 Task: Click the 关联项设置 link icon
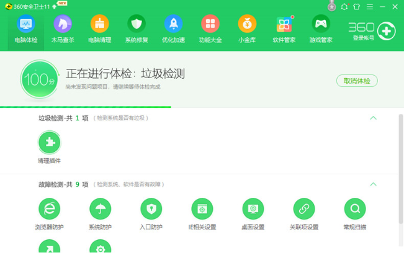(x=303, y=209)
